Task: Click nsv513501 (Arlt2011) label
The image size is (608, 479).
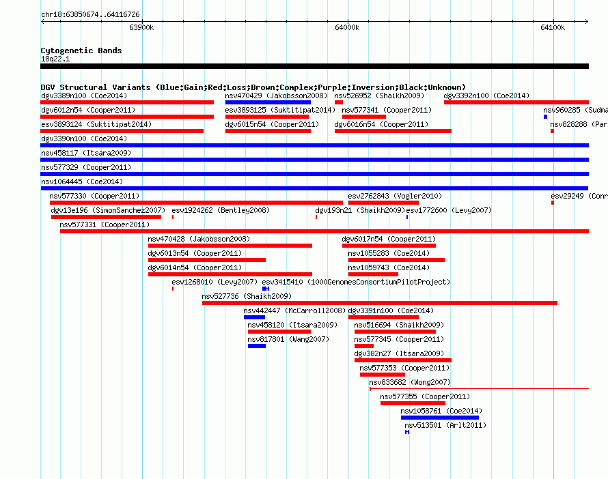Action: tap(445, 425)
